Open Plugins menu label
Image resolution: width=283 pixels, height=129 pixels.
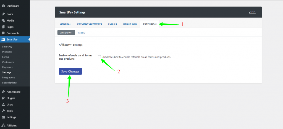pos(11,98)
